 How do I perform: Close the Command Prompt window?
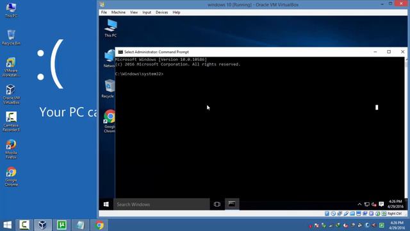tap(402, 52)
